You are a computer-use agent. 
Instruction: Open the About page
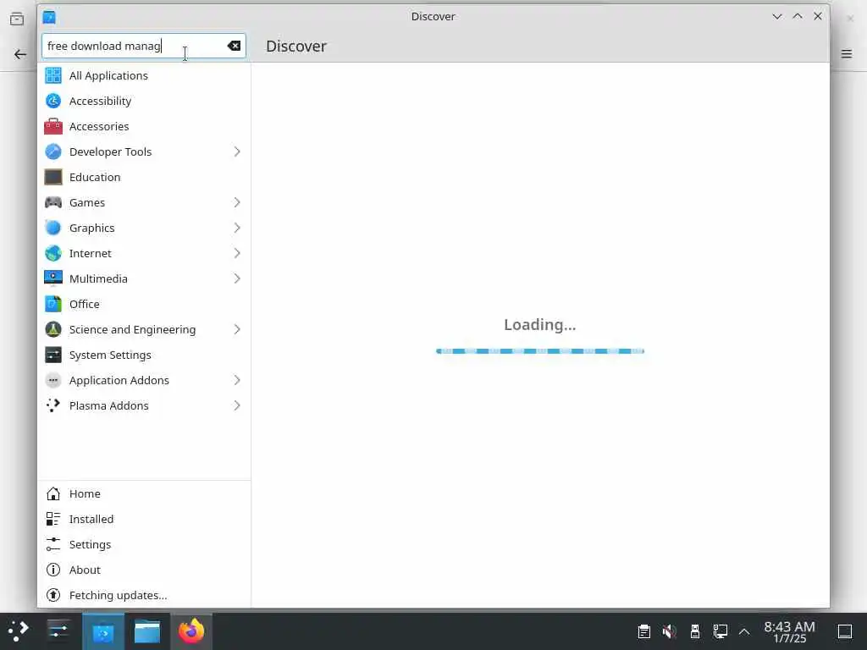coord(144,570)
